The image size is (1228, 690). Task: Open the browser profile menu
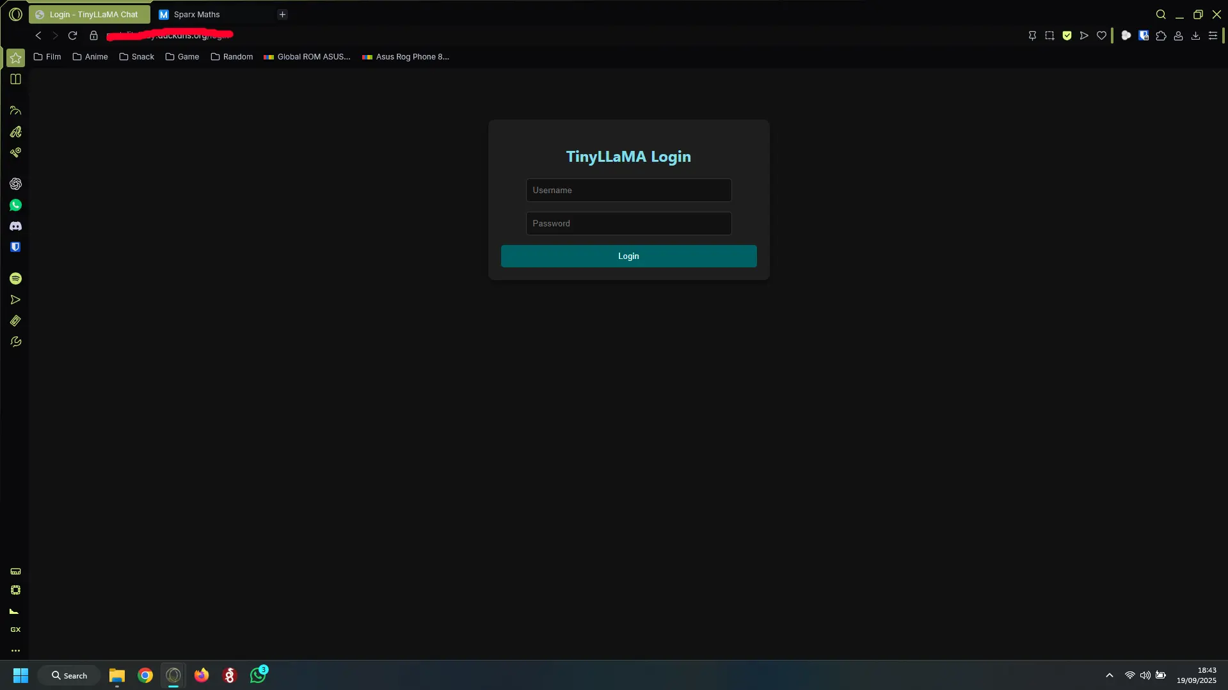coord(1178,36)
